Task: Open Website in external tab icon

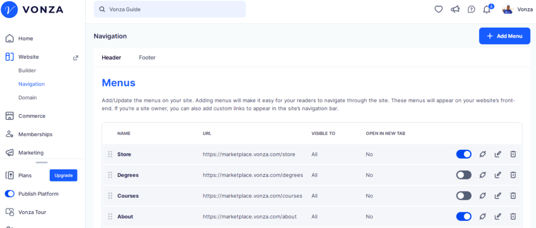Action: tap(76, 57)
